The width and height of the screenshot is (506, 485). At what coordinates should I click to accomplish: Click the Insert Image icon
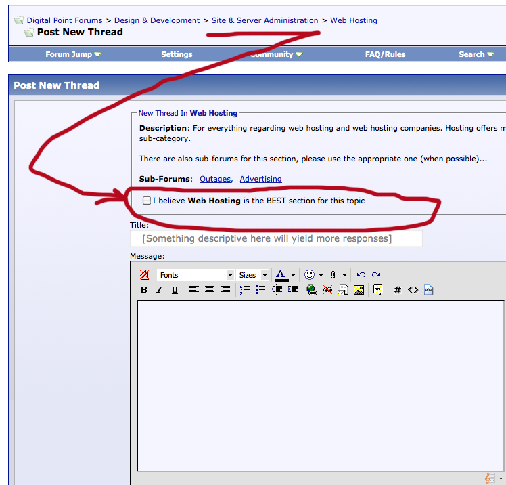tap(359, 290)
